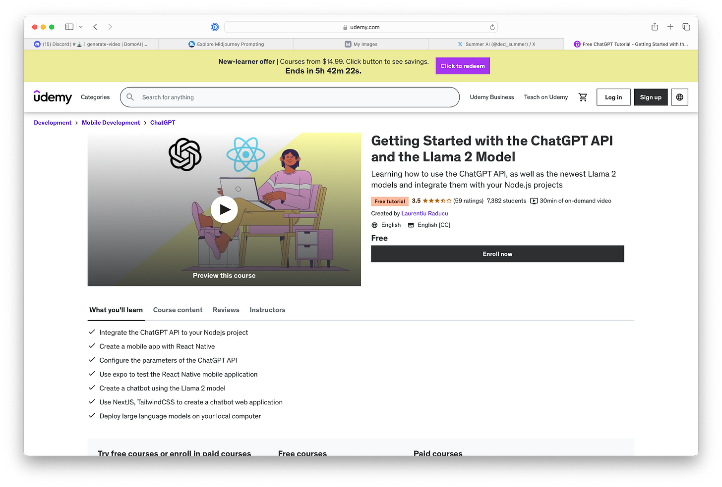Image resolution: width=722 pixels, height=487 pixels.
Task: Open the Udemy logo home link
Action: coord(53,97)
